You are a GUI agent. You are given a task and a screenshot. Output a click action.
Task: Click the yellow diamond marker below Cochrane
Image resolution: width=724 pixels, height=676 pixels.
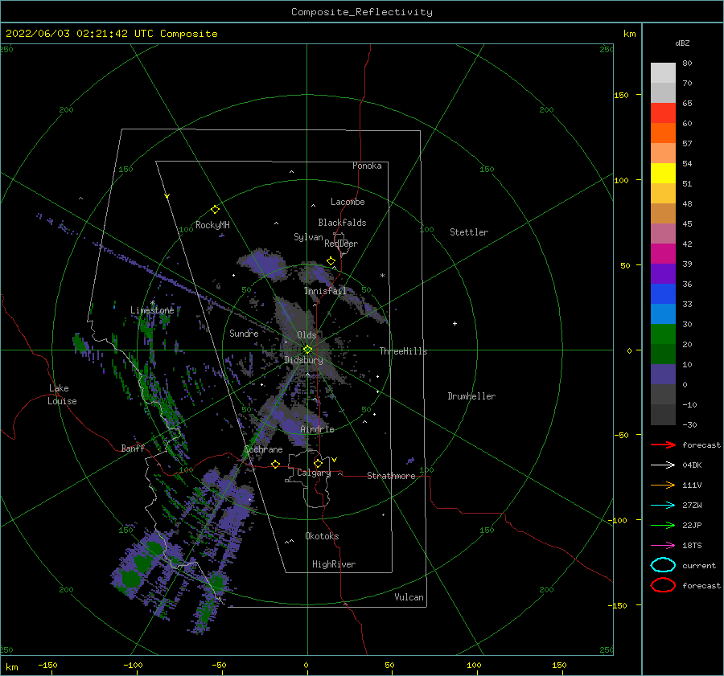[275, 464]
